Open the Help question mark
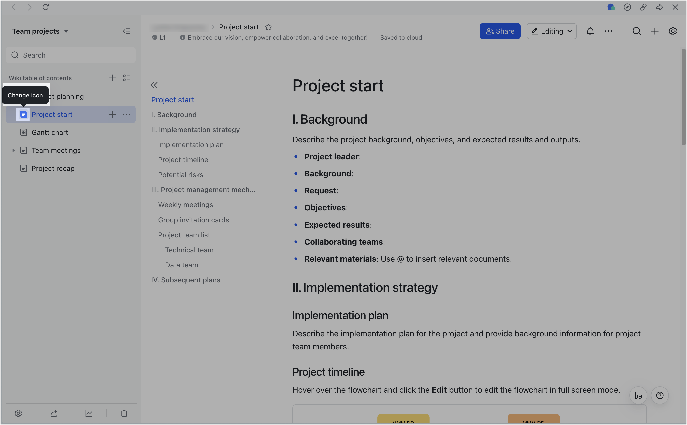 (x=660, y=395)
